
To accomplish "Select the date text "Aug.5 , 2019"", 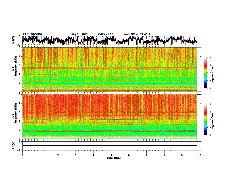I will [x=79, y=34].
